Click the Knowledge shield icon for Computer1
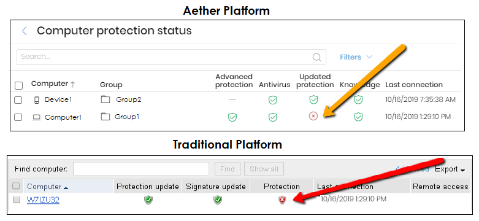Image resolution: width=479 pixels, height=221 pixels. point(358,117)
